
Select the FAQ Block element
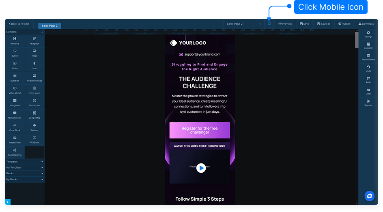pyautogui.click(x=34, y=139)
